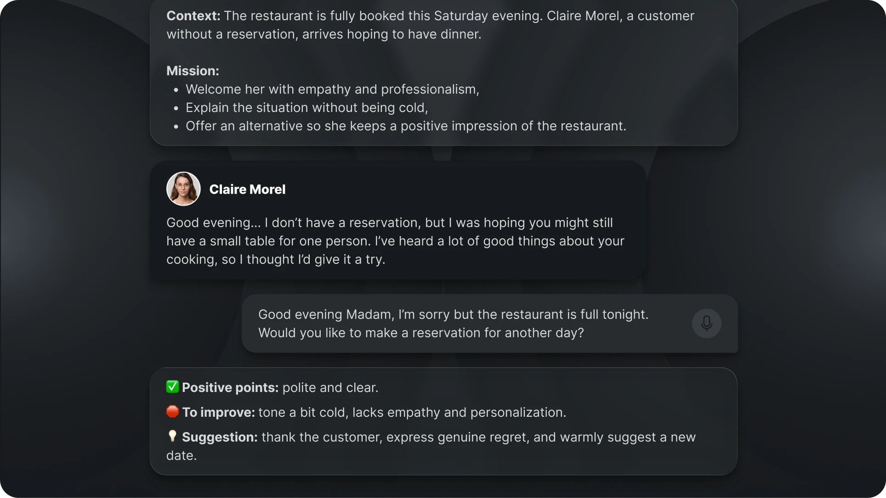
Task: Click the red stop sign beside To improve
Action: 172,412
